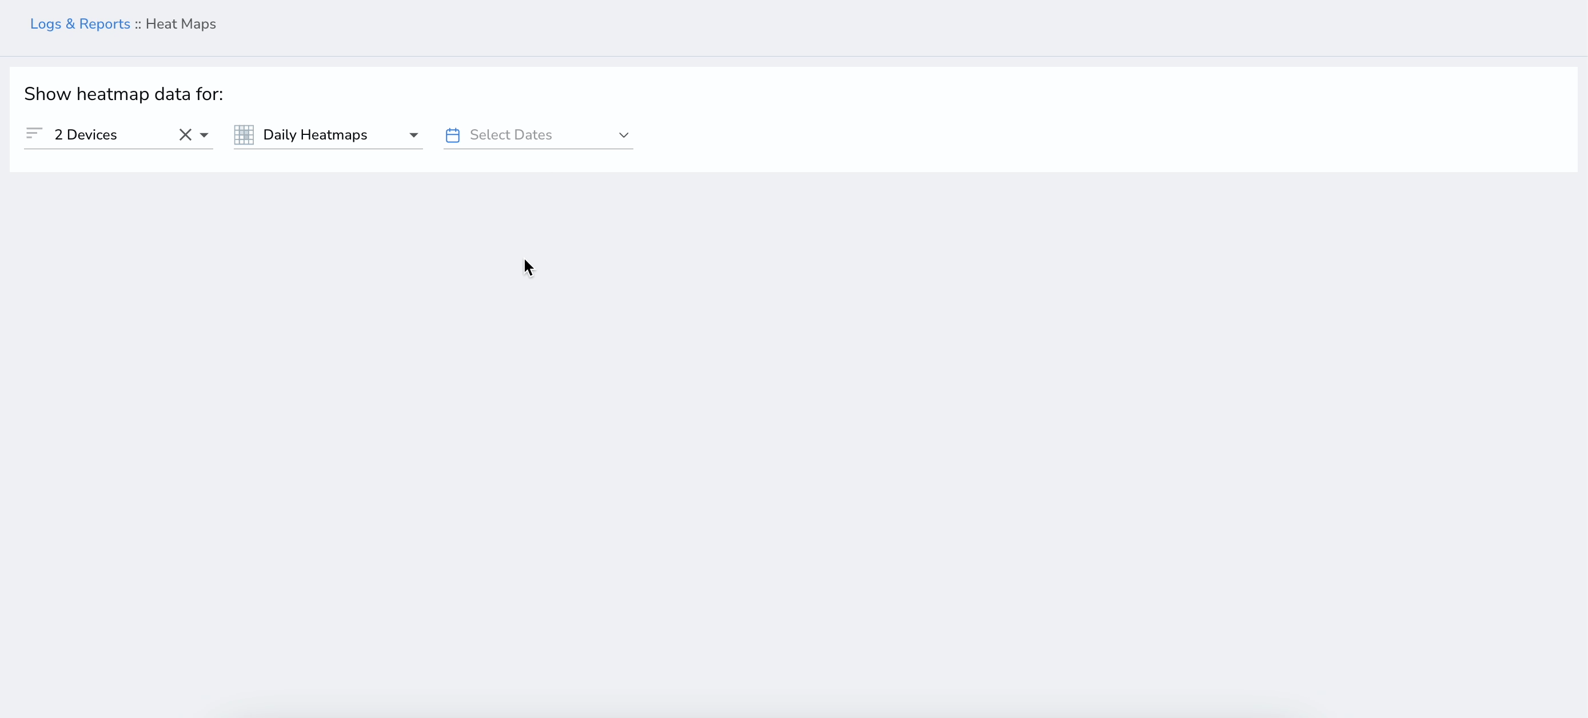Expand the Select Dates chevron

tap(623, 135)
